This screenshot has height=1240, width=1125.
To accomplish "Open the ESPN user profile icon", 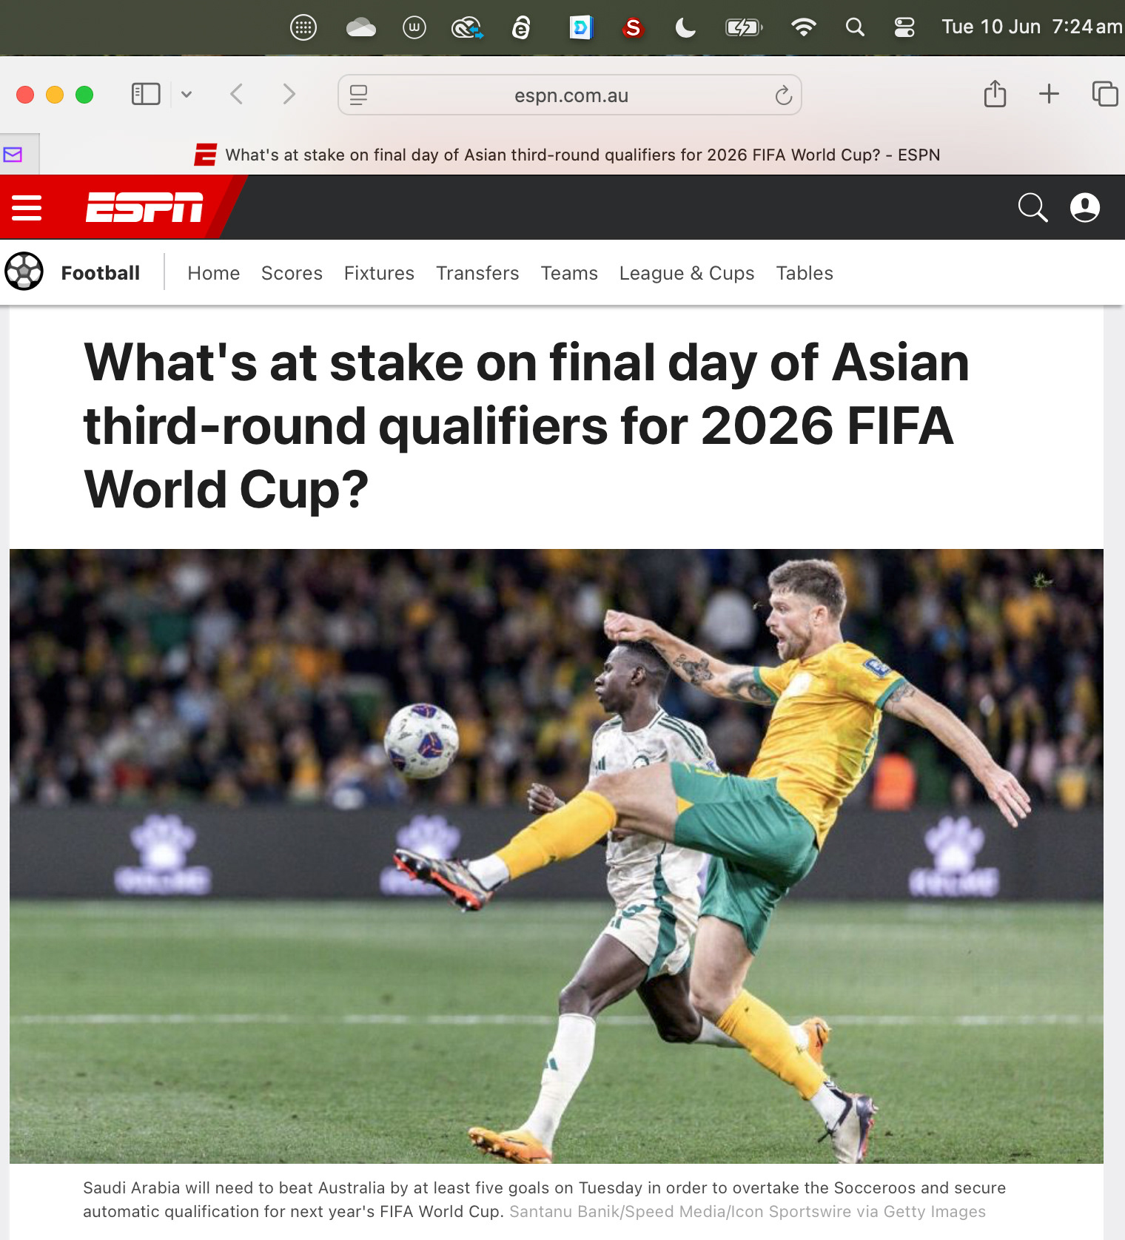I will 1085,208.
